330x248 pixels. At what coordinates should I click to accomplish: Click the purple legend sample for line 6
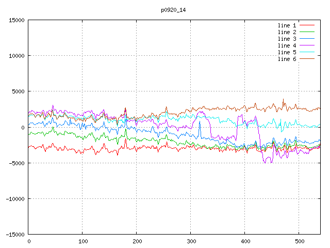click(x=307, y=59)
